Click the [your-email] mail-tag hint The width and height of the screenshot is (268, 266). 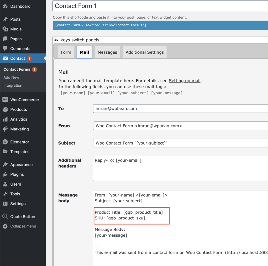[x=101, y=93]
